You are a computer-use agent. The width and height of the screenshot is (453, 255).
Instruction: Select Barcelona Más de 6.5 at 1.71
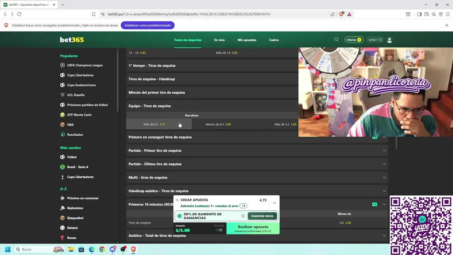tap(159, 124)
